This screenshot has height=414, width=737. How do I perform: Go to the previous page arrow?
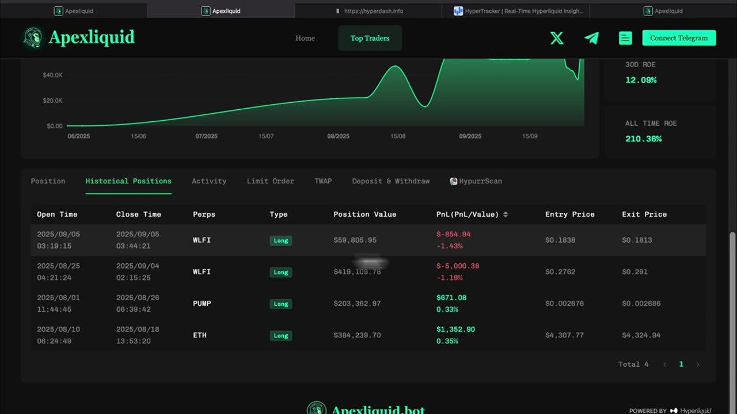click(x=664, y=365)
